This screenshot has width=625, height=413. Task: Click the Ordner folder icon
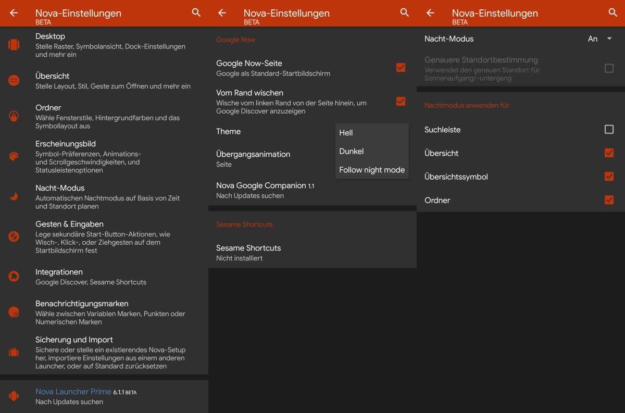(x=14, y=116)
